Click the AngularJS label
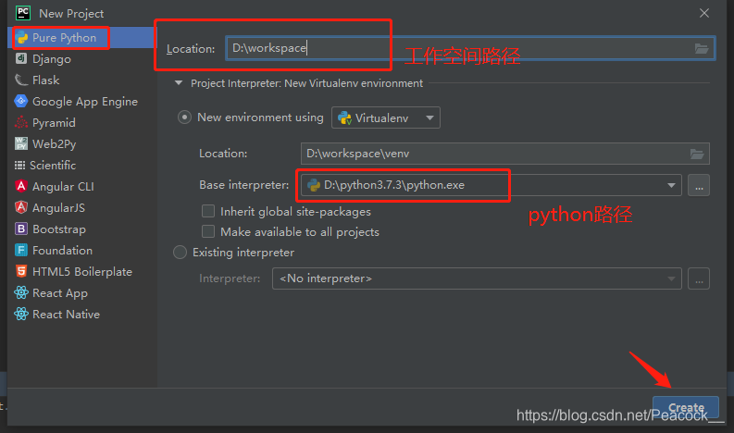Image resolution: width=734 pixels, height=433 pixels. click(x=58, y=208)
